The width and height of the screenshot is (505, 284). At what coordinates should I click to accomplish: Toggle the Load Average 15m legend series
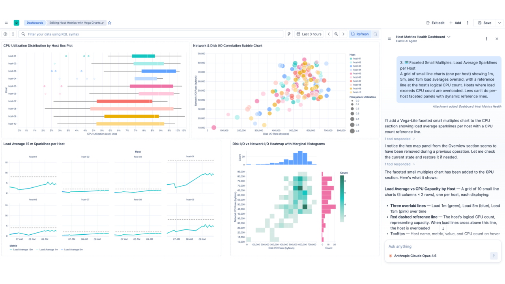pyautogui.click(x=21, y=249)
